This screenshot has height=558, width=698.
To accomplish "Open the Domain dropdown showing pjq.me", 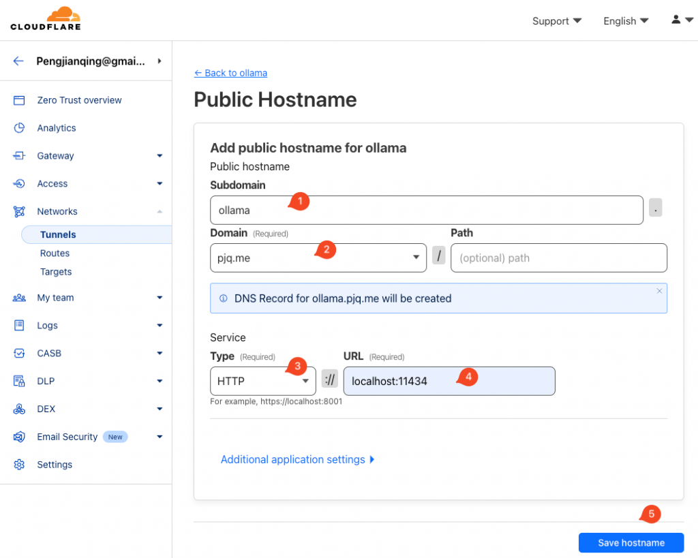I will pyautogui.click(x=318, y=258).
